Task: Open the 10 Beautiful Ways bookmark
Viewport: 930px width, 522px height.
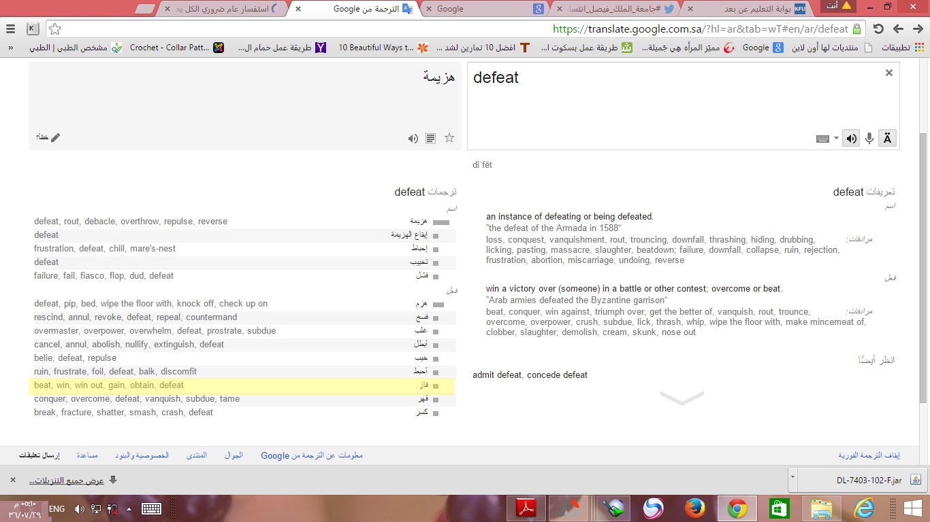Action: pos(383,48)
